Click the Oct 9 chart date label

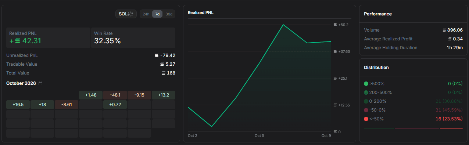tap(326, 136)
